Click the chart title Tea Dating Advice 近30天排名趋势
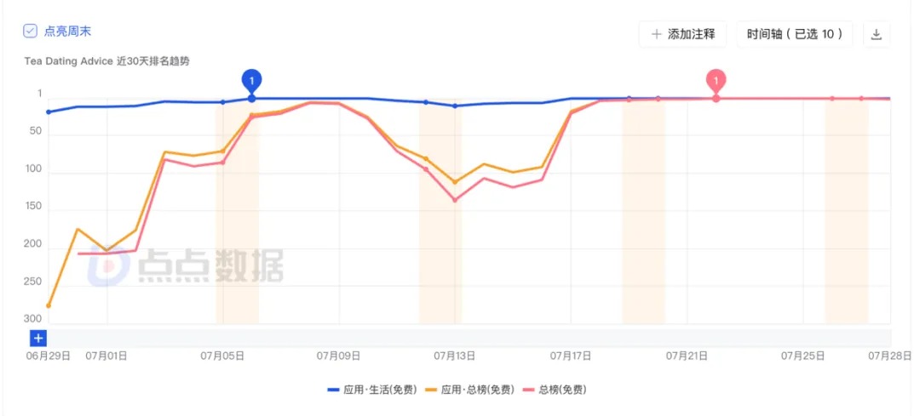The image size is (920, 416). (106, 61)
